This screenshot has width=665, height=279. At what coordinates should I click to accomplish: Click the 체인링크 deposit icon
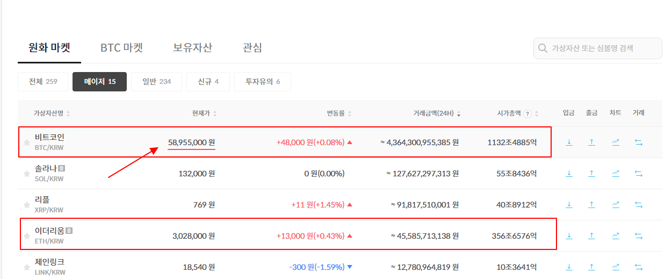click(x=569, y=267)
